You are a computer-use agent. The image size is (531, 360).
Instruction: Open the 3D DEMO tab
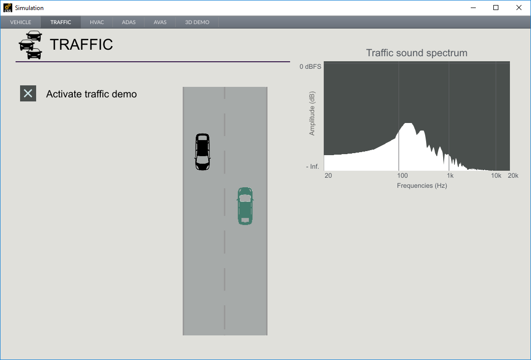(x=196, y=22)
